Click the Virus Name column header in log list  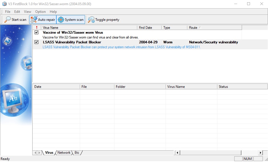[x=191, y=87]
